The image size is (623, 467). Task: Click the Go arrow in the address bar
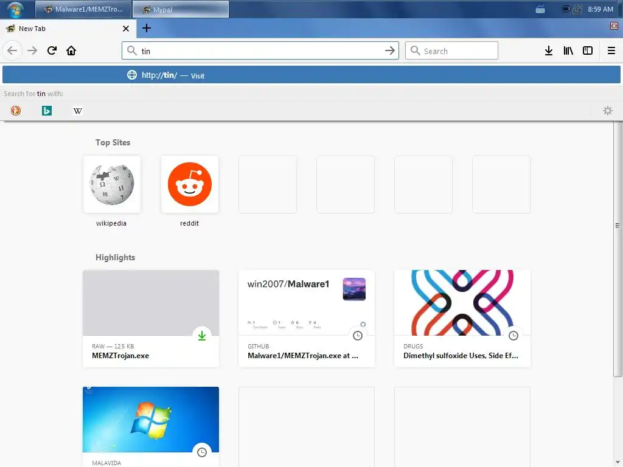click(x=390, y=51)
